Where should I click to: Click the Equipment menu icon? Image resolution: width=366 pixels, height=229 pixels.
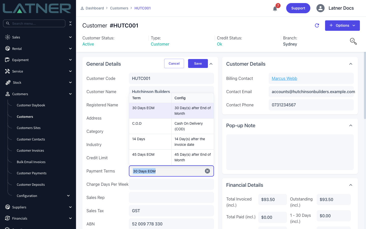pos(7,60)
